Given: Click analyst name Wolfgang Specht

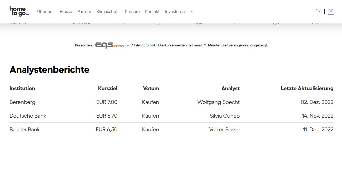Looking at the screenshot, I should pyautogui.click(x=218, y=102).
